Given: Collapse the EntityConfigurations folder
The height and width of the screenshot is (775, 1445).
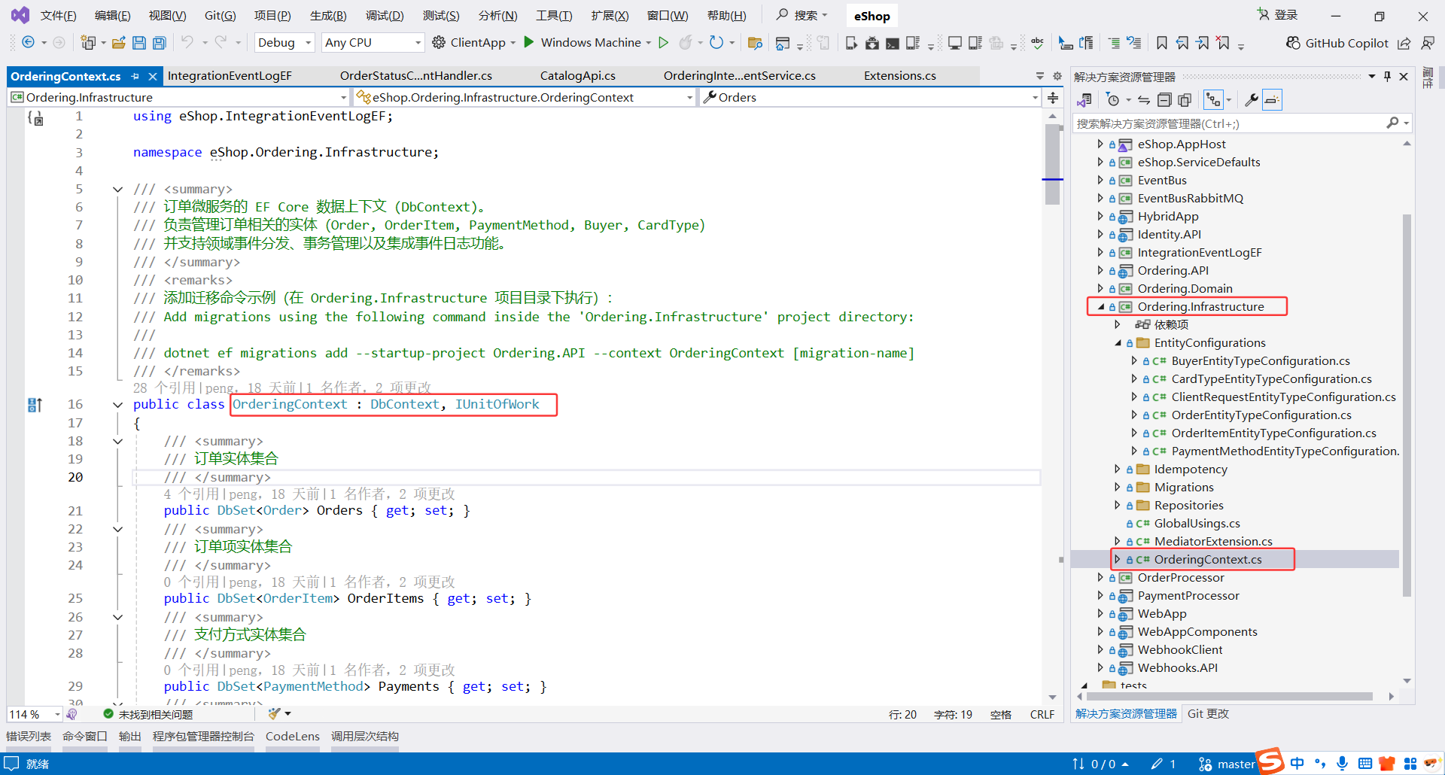Looking at the screenshot, I should (x=1118, y=343).
